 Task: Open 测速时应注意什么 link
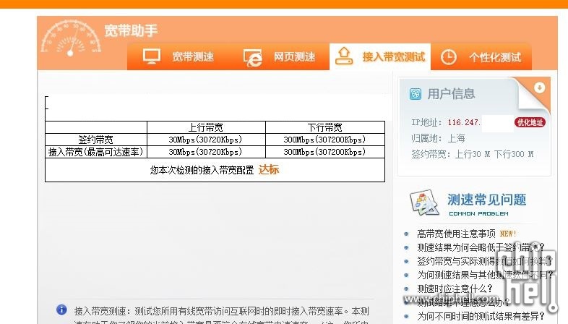point(455,289)
